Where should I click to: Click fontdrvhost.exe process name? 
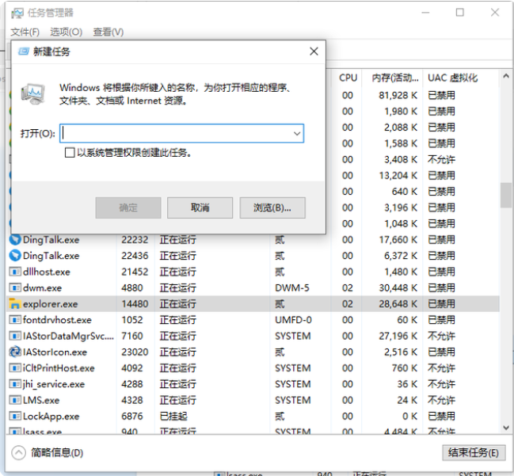57,320
